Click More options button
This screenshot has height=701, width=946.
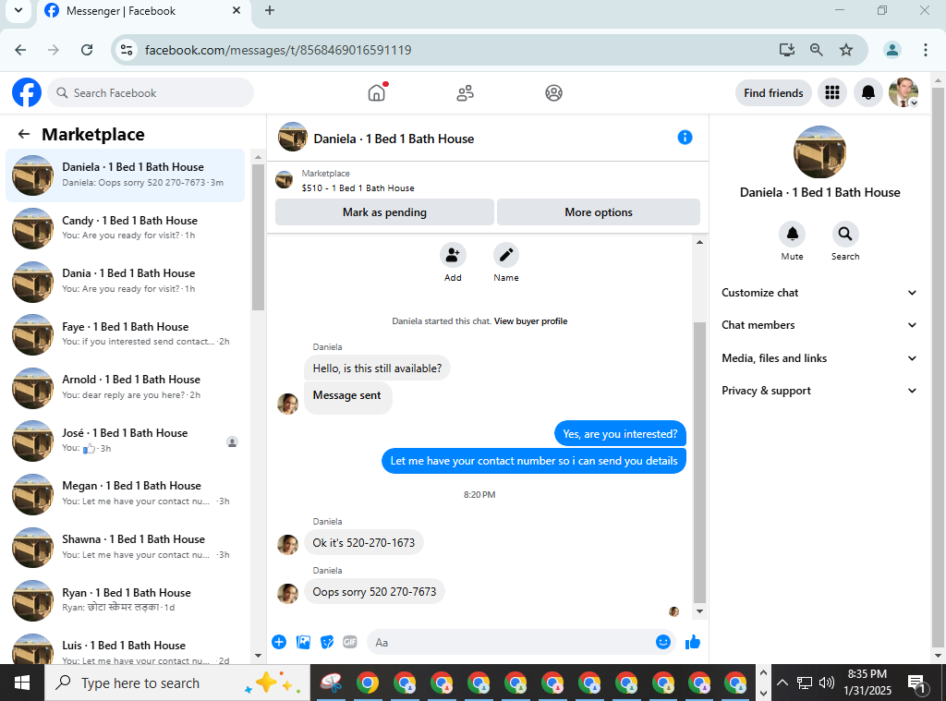click(x=599, y=212)
